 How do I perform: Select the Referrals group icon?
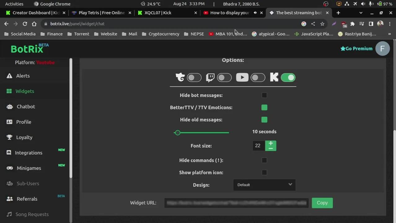pos(10,199)
